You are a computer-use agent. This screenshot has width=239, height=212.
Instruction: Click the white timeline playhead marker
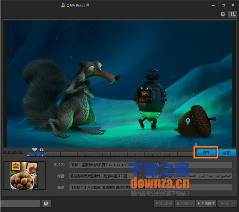(x=35, y=150)
